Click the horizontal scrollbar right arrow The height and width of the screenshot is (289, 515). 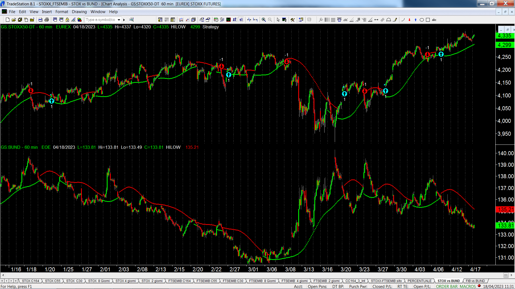512,275
